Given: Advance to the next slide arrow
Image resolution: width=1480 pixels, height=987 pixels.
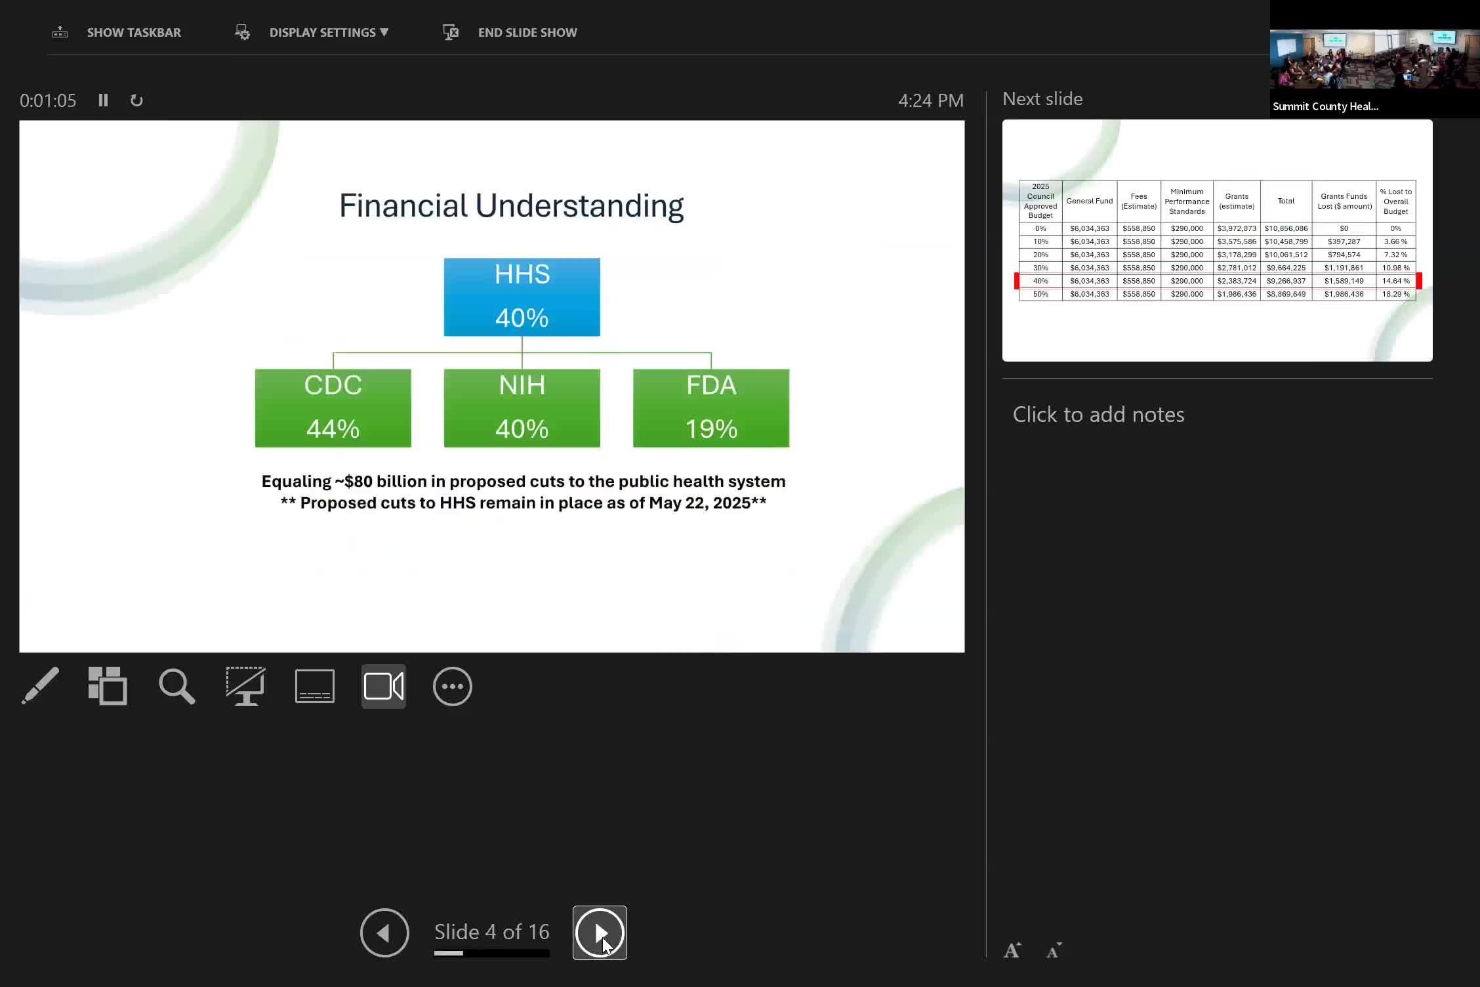Looking at the screenshot, I should pyautogui.click(x=600, y=933).
